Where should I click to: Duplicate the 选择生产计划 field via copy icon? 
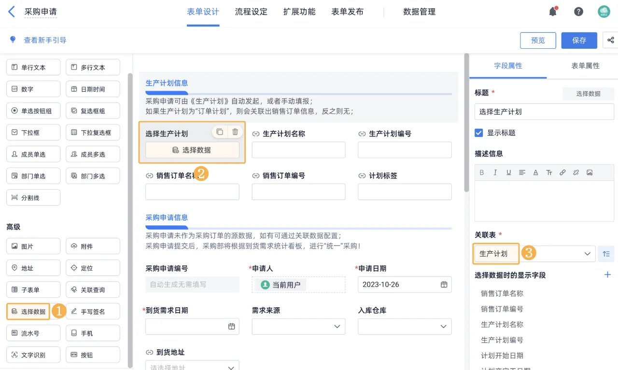(220, 131)
